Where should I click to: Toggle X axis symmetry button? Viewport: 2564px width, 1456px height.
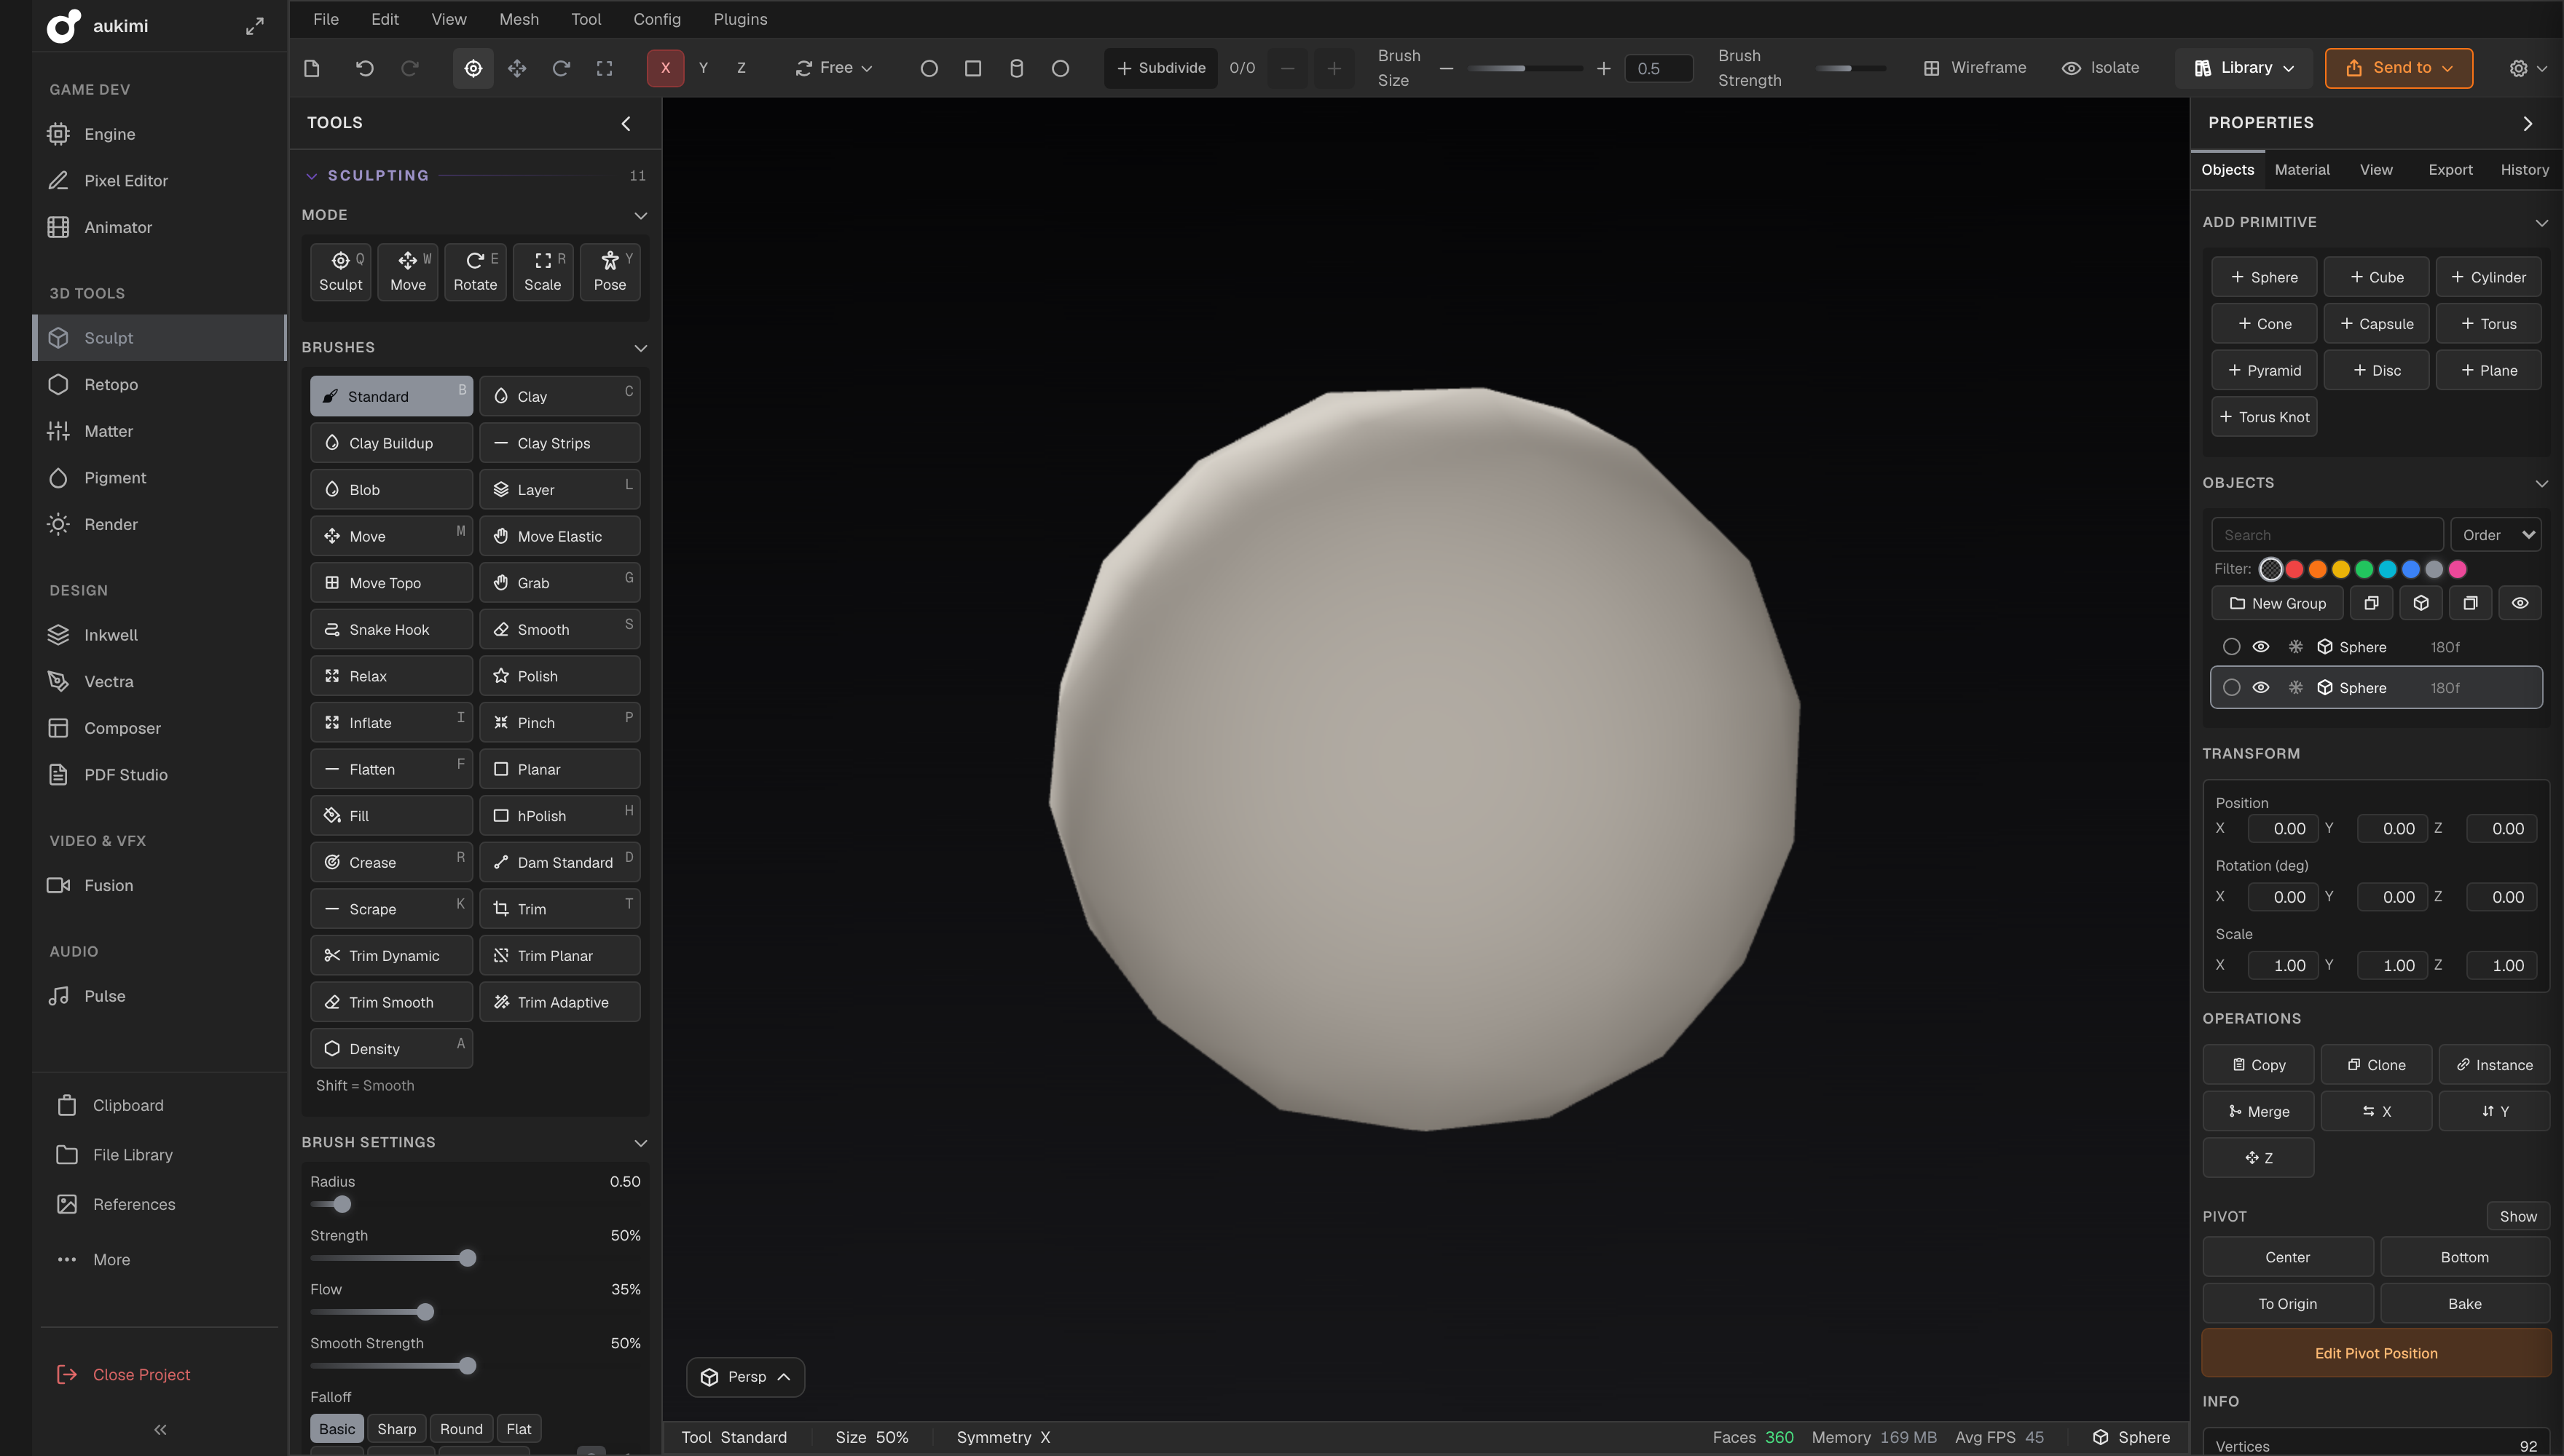click(665, 68)
